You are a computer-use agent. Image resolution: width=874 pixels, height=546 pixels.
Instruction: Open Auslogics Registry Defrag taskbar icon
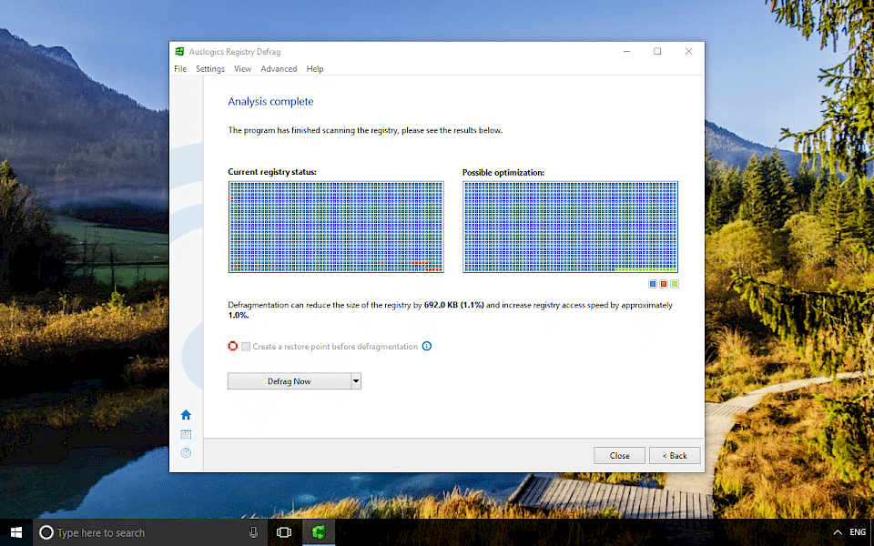click(x=319, y=532)
